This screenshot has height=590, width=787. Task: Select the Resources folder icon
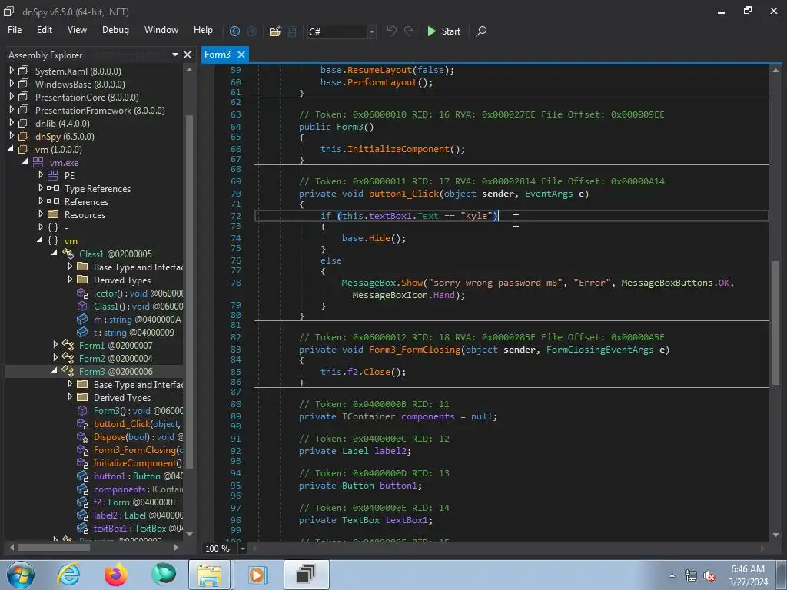[53, 215]
